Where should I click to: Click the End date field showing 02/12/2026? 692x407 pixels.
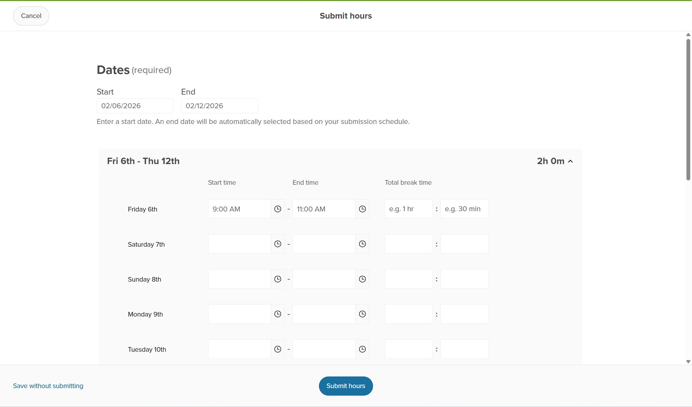click(219, 106)
